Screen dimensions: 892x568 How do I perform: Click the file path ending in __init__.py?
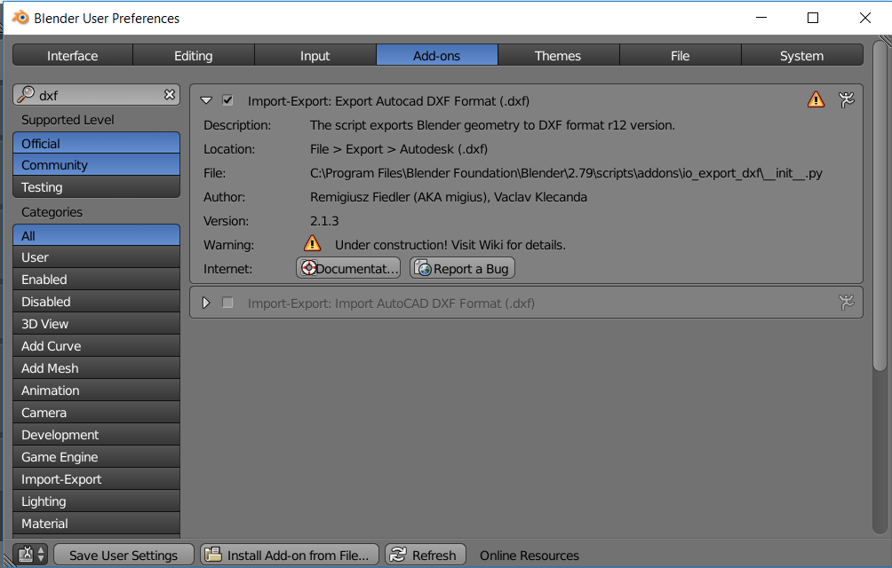(x=566, y=173)
